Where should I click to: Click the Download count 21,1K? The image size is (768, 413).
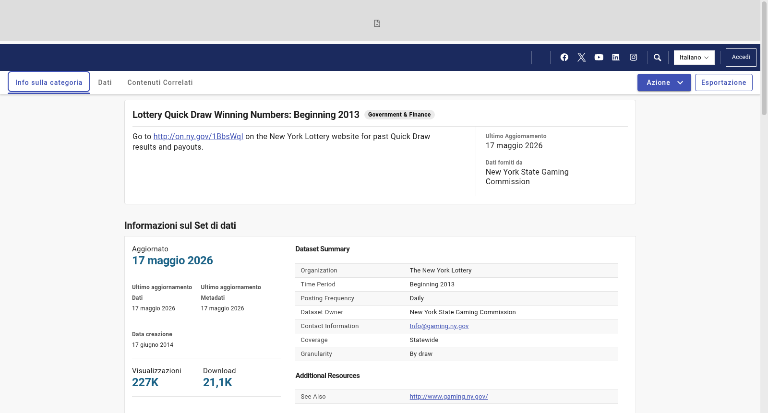pos(217,382)
